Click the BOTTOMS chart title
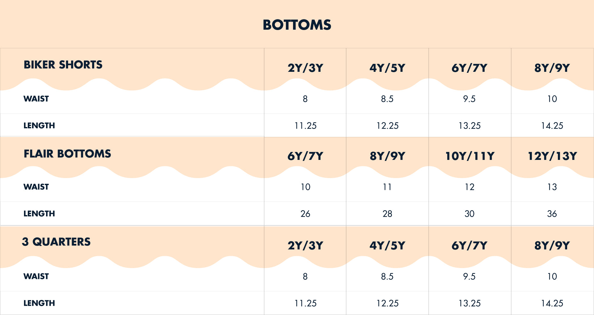Screen dimensions: 594x315 pos(297,25)
